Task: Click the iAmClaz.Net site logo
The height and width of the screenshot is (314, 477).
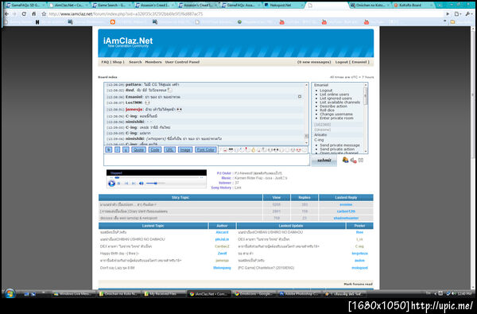Action: click(128, 41)
